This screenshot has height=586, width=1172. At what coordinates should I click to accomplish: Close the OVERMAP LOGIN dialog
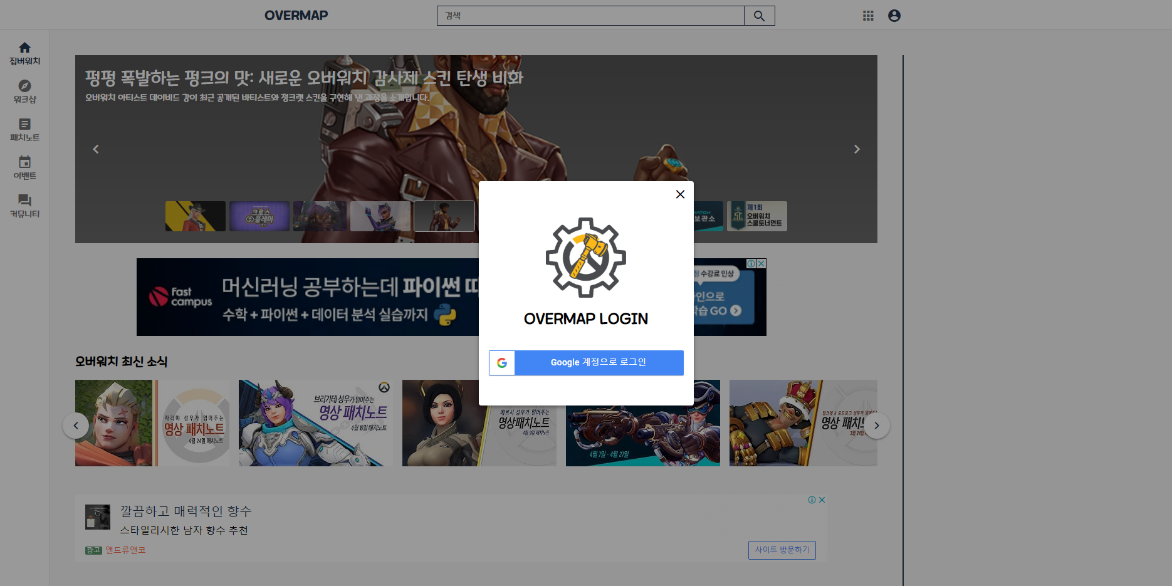680,194
